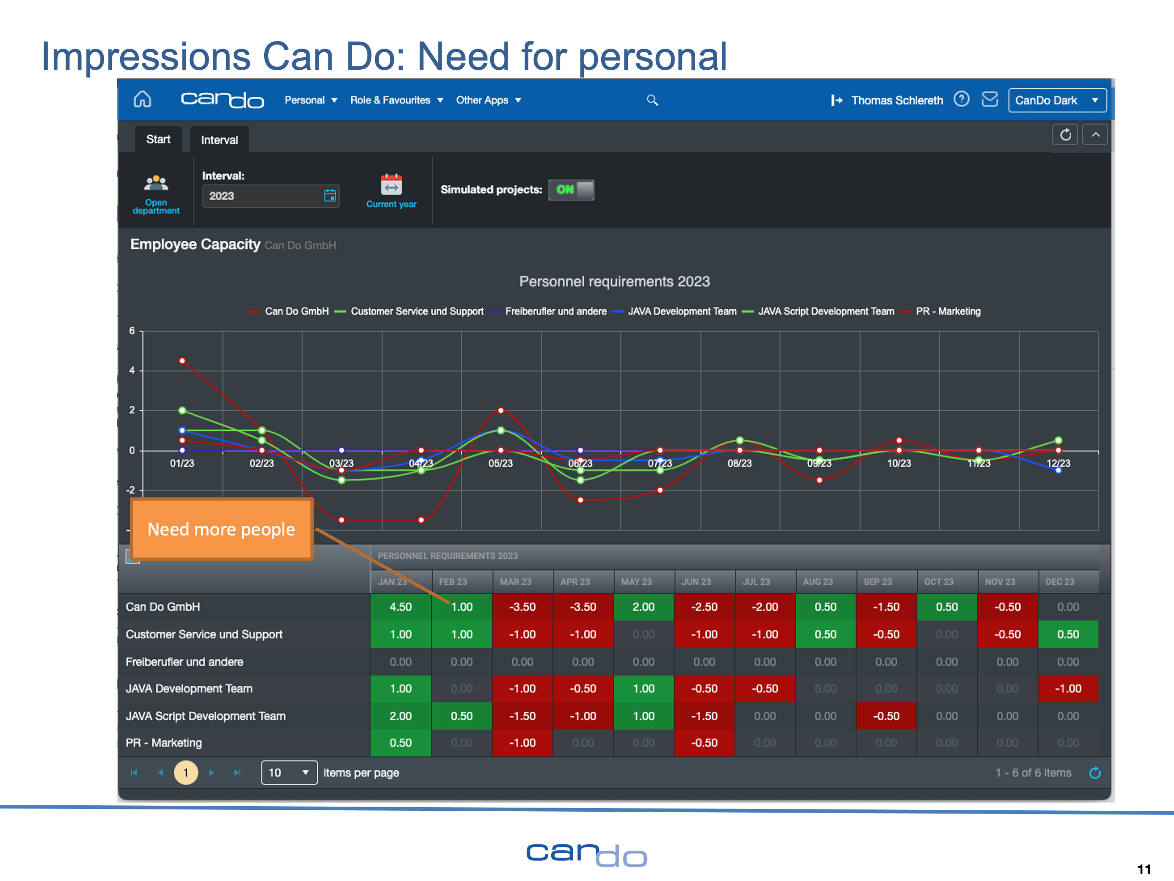Click the Can Do GmbH JAN 23 cell 4.50
The height and width of the screenshot is (881, 1174).
tap(401, 607)
